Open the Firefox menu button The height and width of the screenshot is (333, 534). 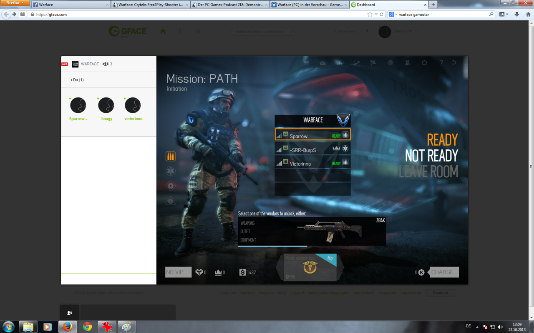pos(15,3)
